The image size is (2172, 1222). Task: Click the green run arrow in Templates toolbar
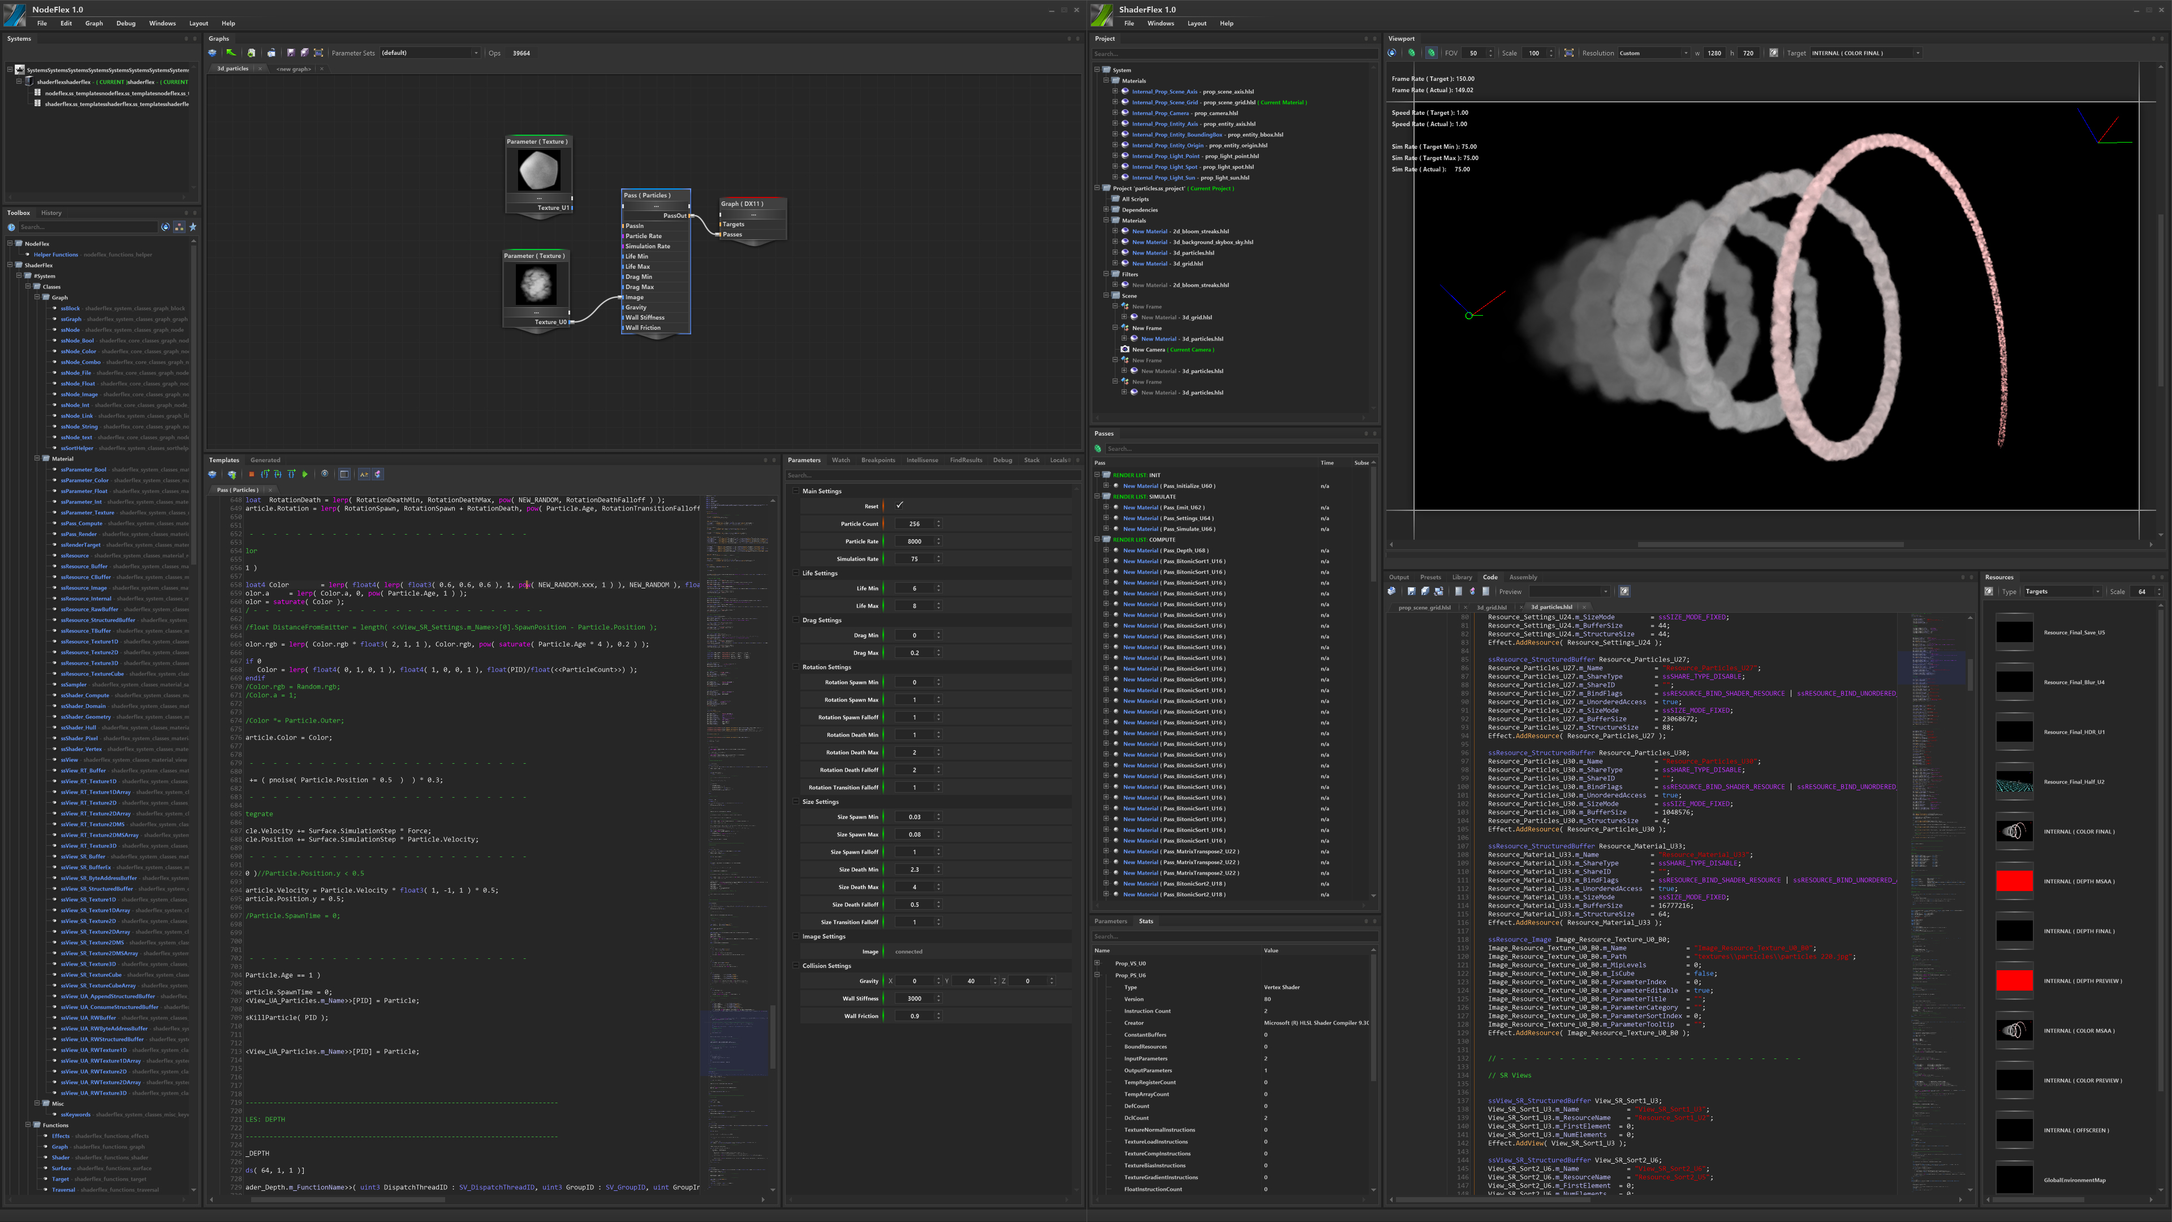(x=305, y=474)
